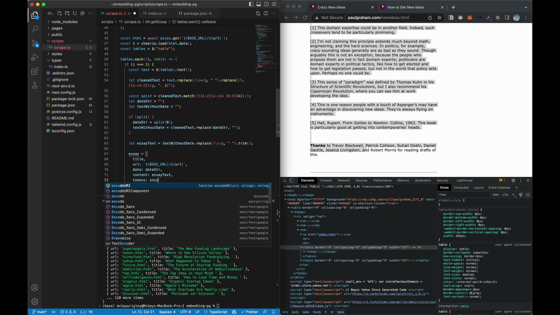Open the Extensions view in VS Code
The height and width of the screenshot is (315, 560).
(35, 71)
